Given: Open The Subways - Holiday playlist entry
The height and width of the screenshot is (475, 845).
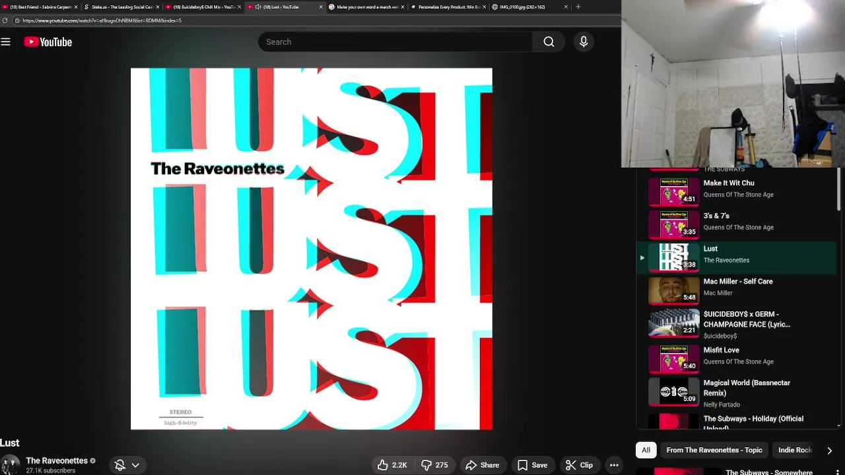Looking at the screenshot, I should pos(736,421).
